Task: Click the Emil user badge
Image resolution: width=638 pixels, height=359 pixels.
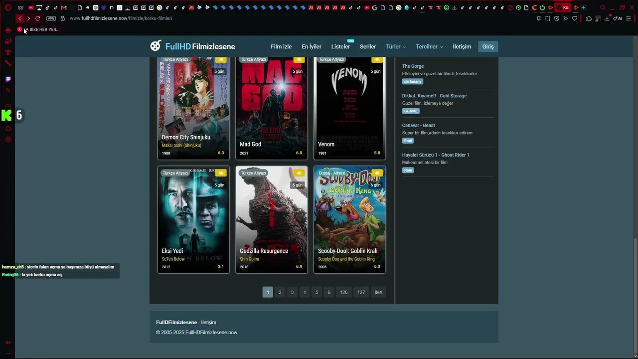Action: (x=408, y=141)
